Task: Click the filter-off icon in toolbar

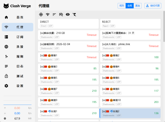Action: click(74, 14)
